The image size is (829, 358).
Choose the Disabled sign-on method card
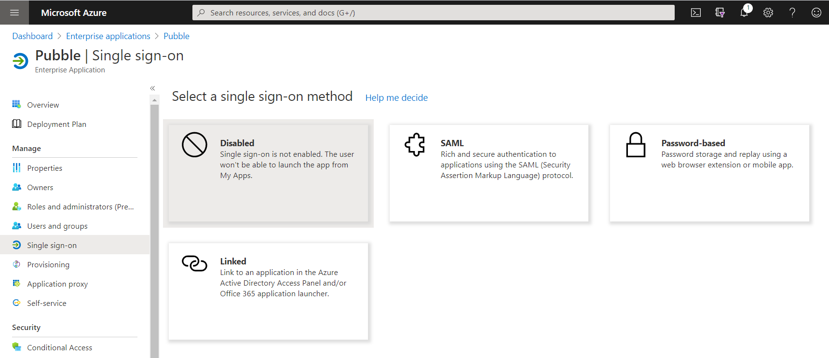point(268,173)
